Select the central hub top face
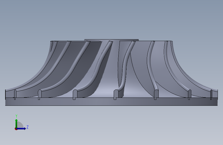 tap(111, 40)
